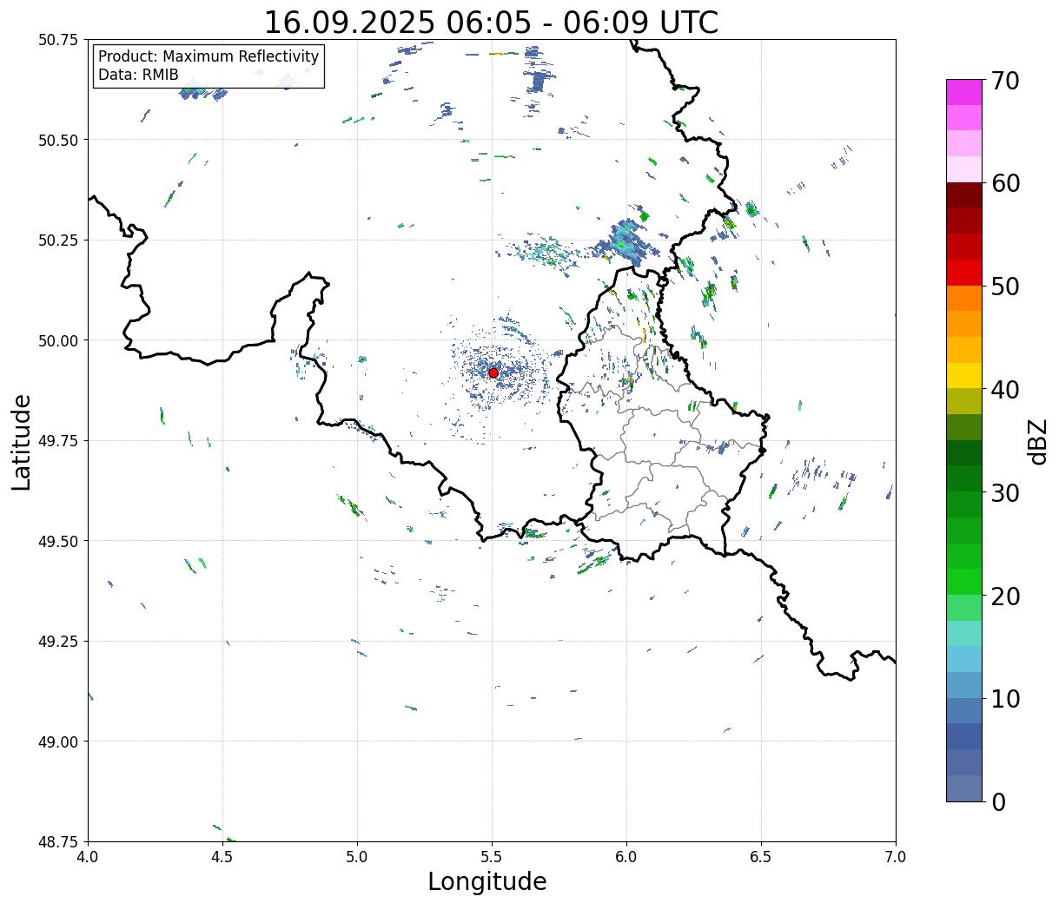
Task: Click the latitude tick label 49.00
Action: 58,742
